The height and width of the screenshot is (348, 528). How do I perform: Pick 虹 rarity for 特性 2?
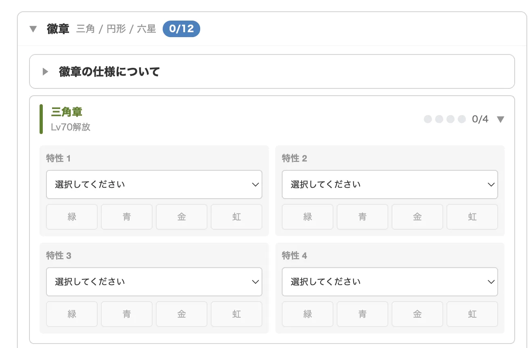[x=472, y=217]
